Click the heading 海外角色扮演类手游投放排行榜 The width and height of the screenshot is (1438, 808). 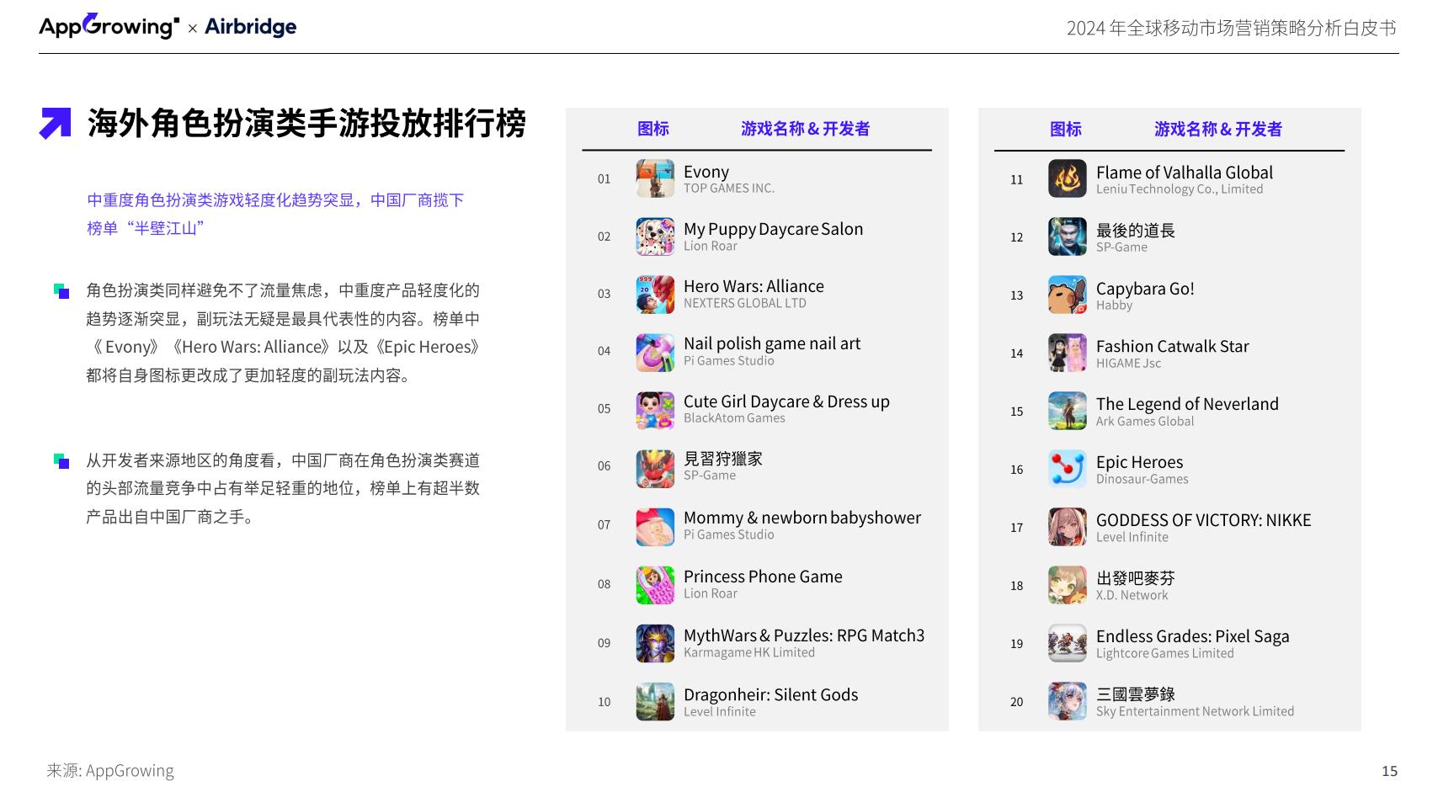point(306,124)
